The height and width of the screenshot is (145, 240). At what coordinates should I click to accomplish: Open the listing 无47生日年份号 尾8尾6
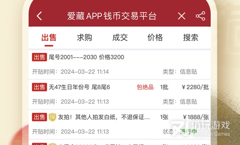(79, 87)
